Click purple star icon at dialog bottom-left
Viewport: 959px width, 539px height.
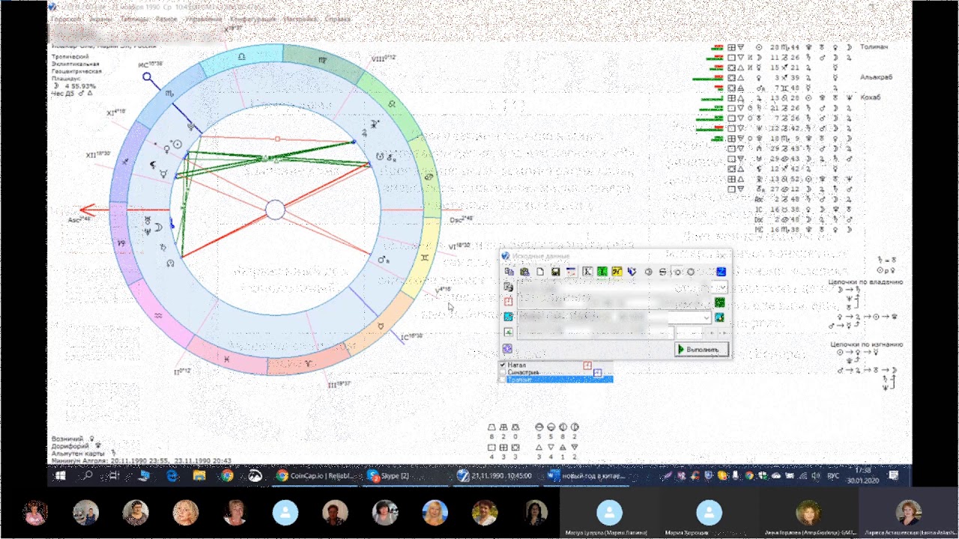507,349
